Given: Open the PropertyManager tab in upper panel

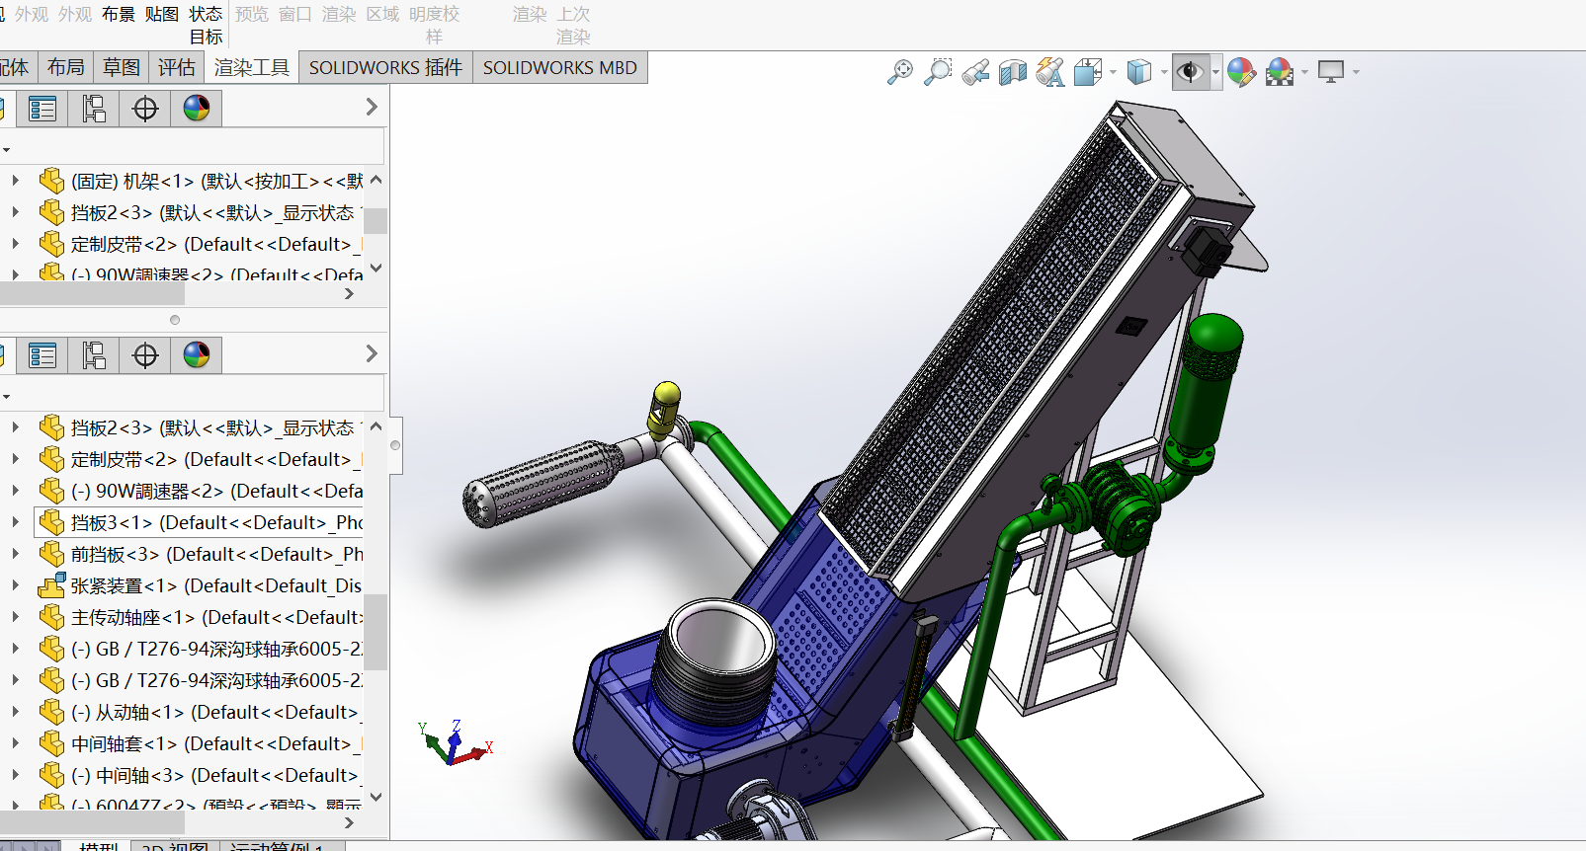Looking at the screenshot, I should (42, 109).
